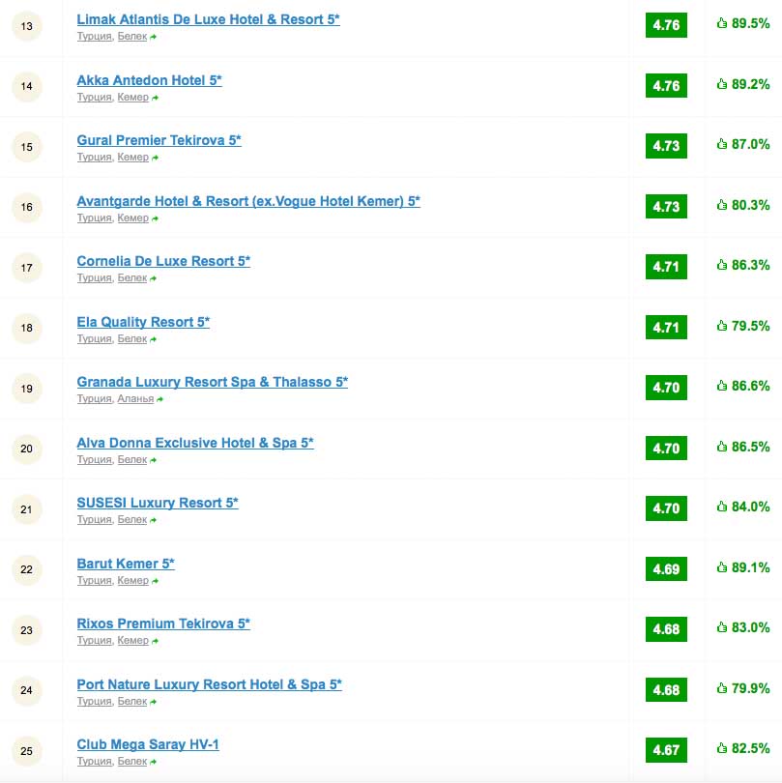The height and width of the screenshot is (783, 782).
Task: Click the green arrow next to Аланья
Action: 159,399
